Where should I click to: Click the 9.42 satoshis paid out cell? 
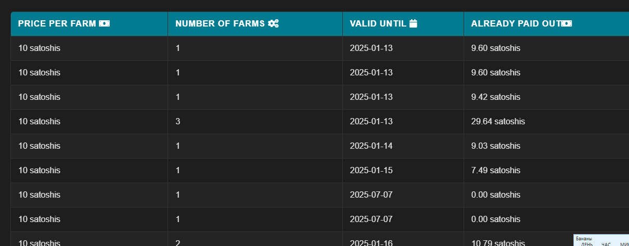[x=546, y=97]
